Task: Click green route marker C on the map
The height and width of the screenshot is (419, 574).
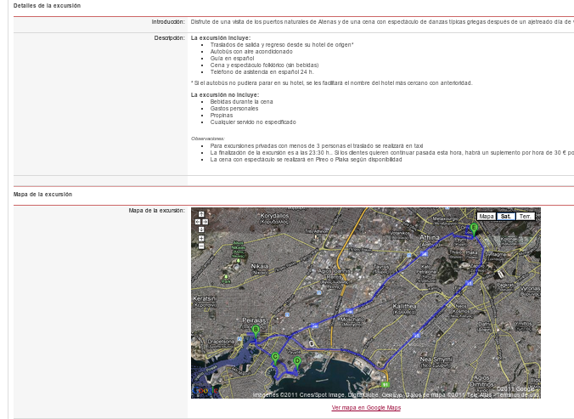Action: (x=275, y=357)
